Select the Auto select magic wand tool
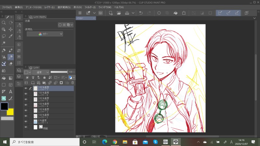This screenshot has width=260, height=146. (4, 43)
